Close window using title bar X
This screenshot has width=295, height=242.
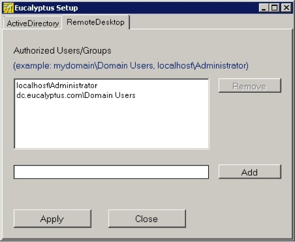click(x=286, y=8)
